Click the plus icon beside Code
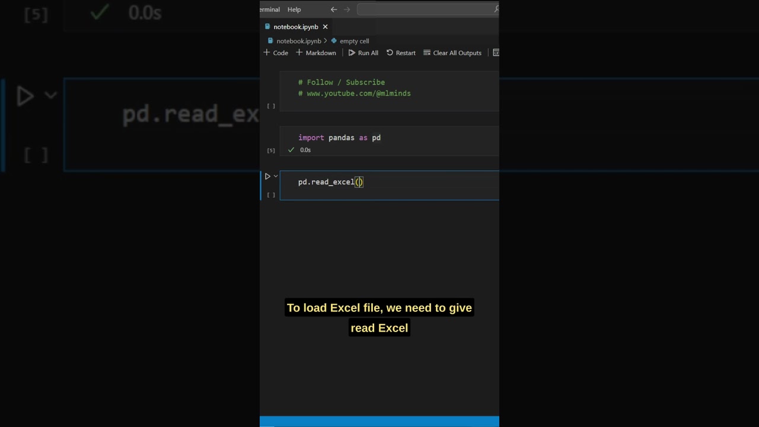Viewport: 759px width, 427px height. [x=266, y=53]
